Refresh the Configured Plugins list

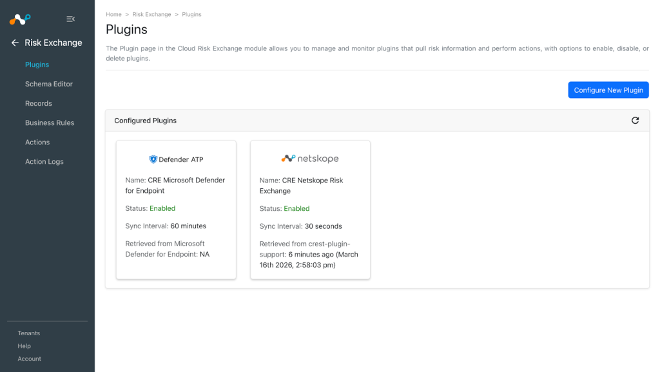[x=635, y=121]
